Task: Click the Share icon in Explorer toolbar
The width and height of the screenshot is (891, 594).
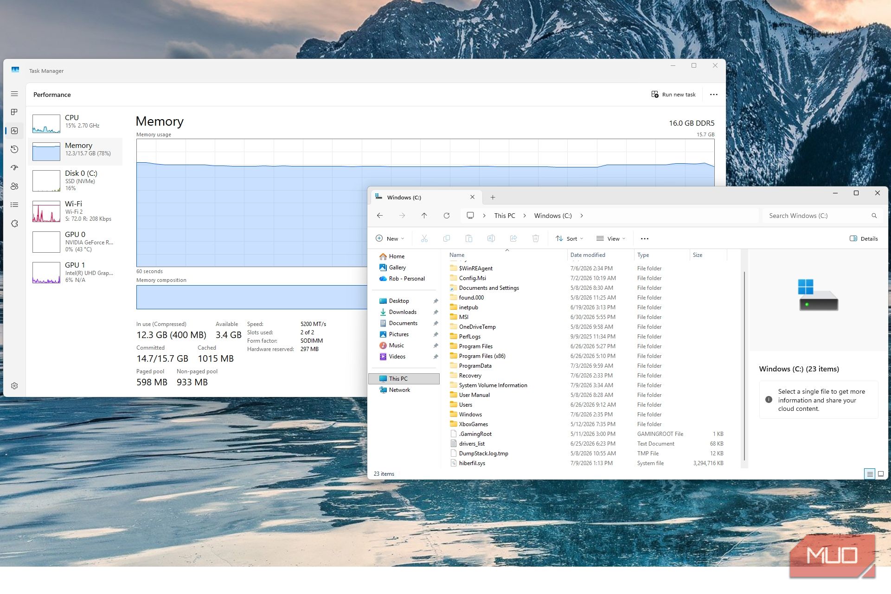Action: pyautogui.click(x=513, y=239)
